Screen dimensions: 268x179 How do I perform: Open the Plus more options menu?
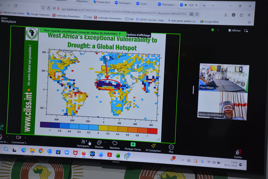171,148
